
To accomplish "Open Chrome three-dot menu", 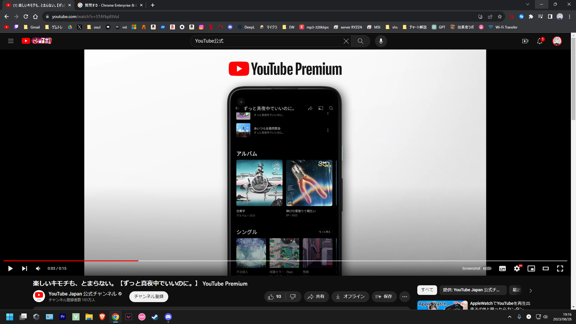I will pyautogui.click(x=569, y=16).
